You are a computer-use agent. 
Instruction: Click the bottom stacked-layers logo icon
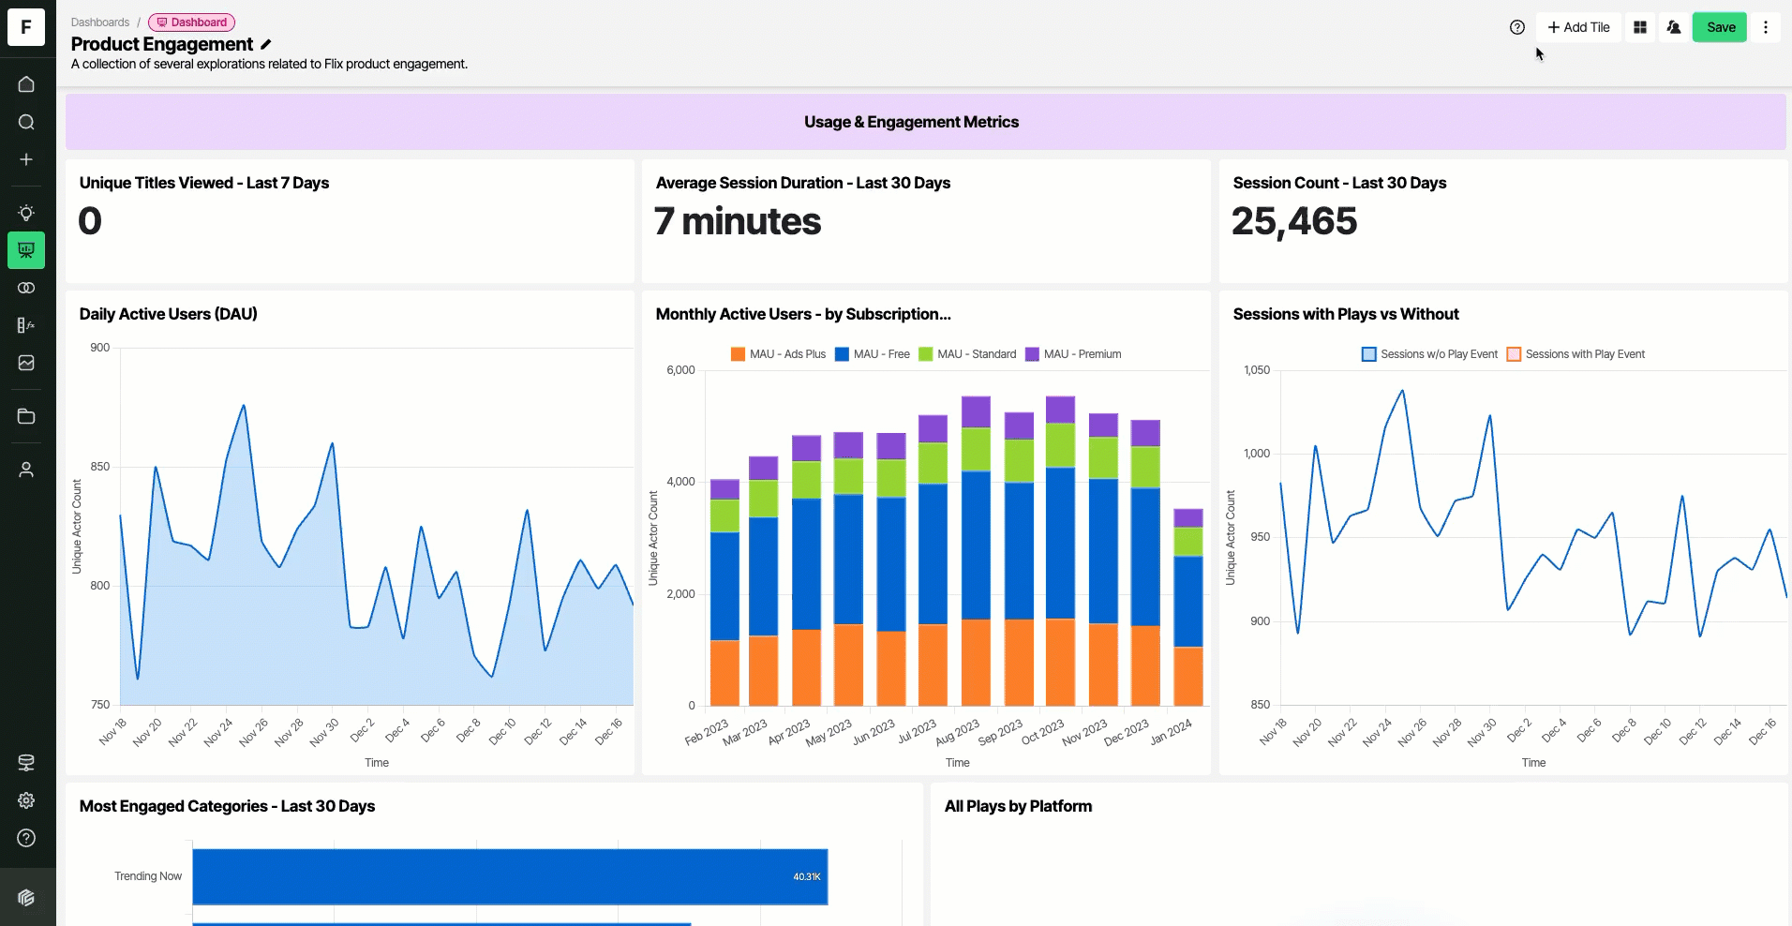(x=26, y=898)
